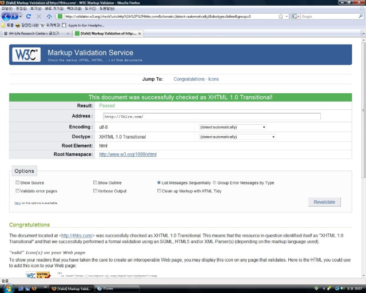
Task: Switch to the iTunes taskbar button
Action: point(117,288)
